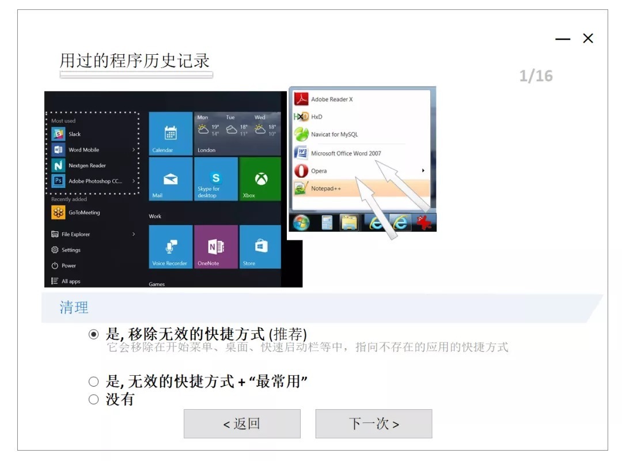Click the Slack icon in Most used
Viewport: 622px width, 461px height.
pos(58,134)
